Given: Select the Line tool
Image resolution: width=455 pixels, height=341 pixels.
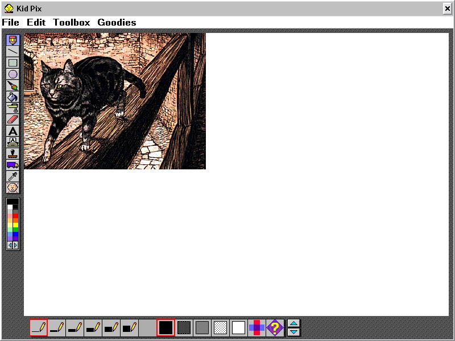Looking at the screenshot, I should 13,51.
